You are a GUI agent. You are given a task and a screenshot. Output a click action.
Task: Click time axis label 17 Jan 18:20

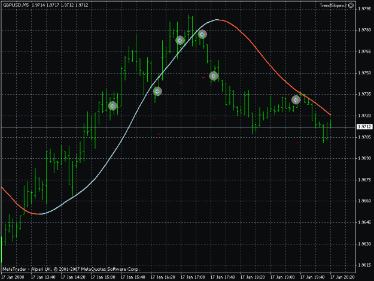coord(253,277)
